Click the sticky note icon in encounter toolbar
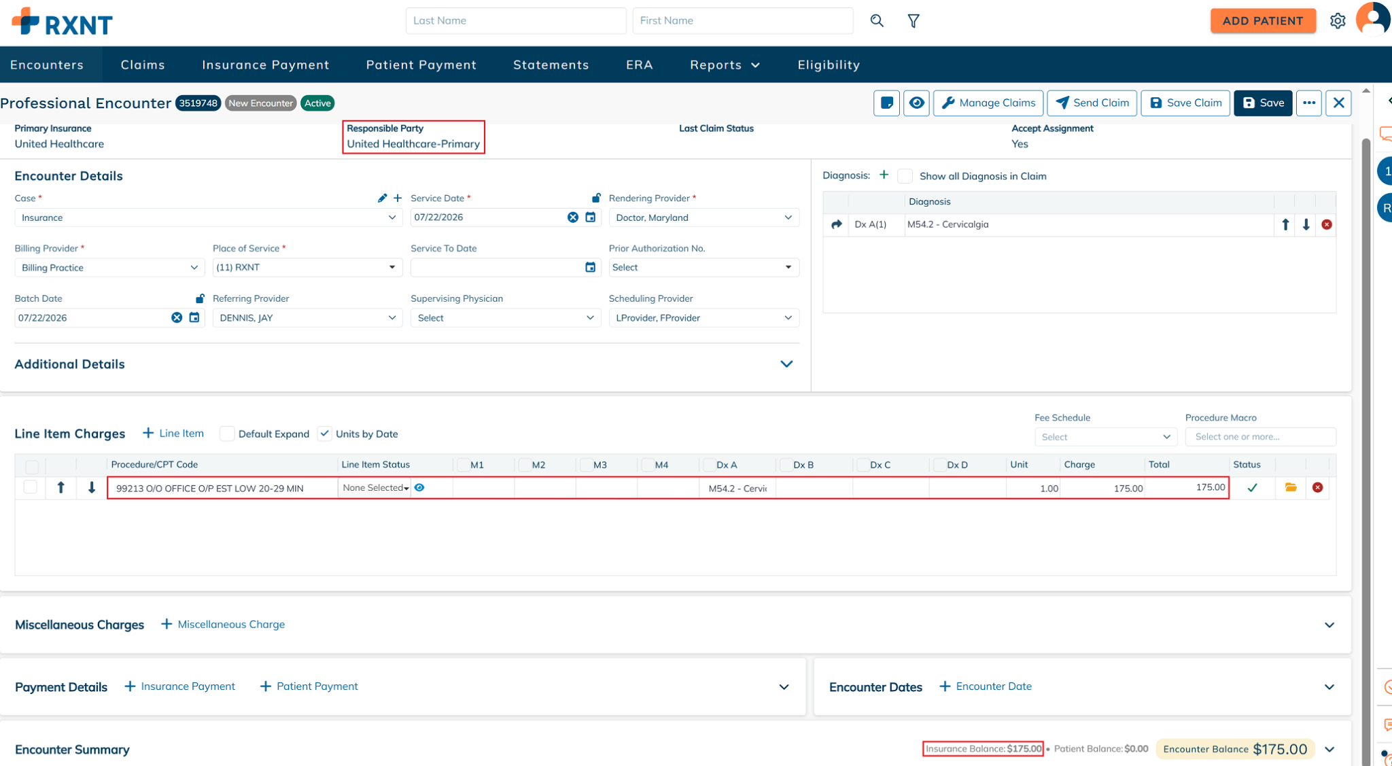The width and height of the screenshot is (1392, 766). coord(886,103)
